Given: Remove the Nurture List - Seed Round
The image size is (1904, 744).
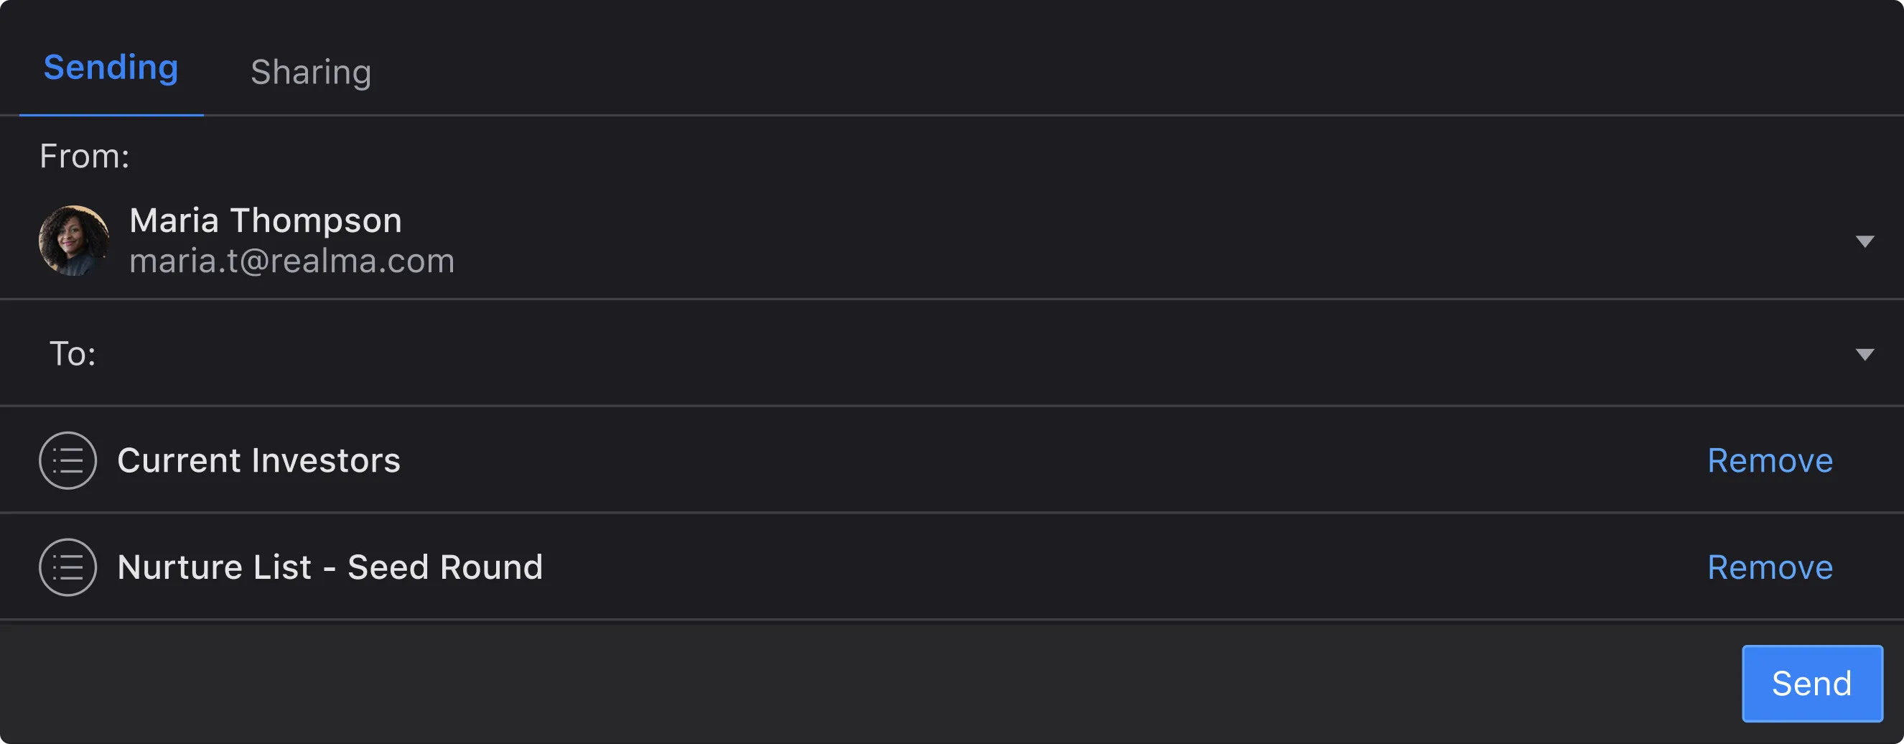Looking at the screenshot, I should [1770, 567].
